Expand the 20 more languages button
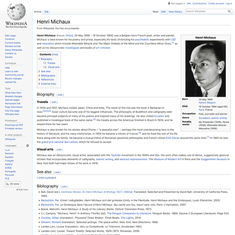 pos(13,184)
